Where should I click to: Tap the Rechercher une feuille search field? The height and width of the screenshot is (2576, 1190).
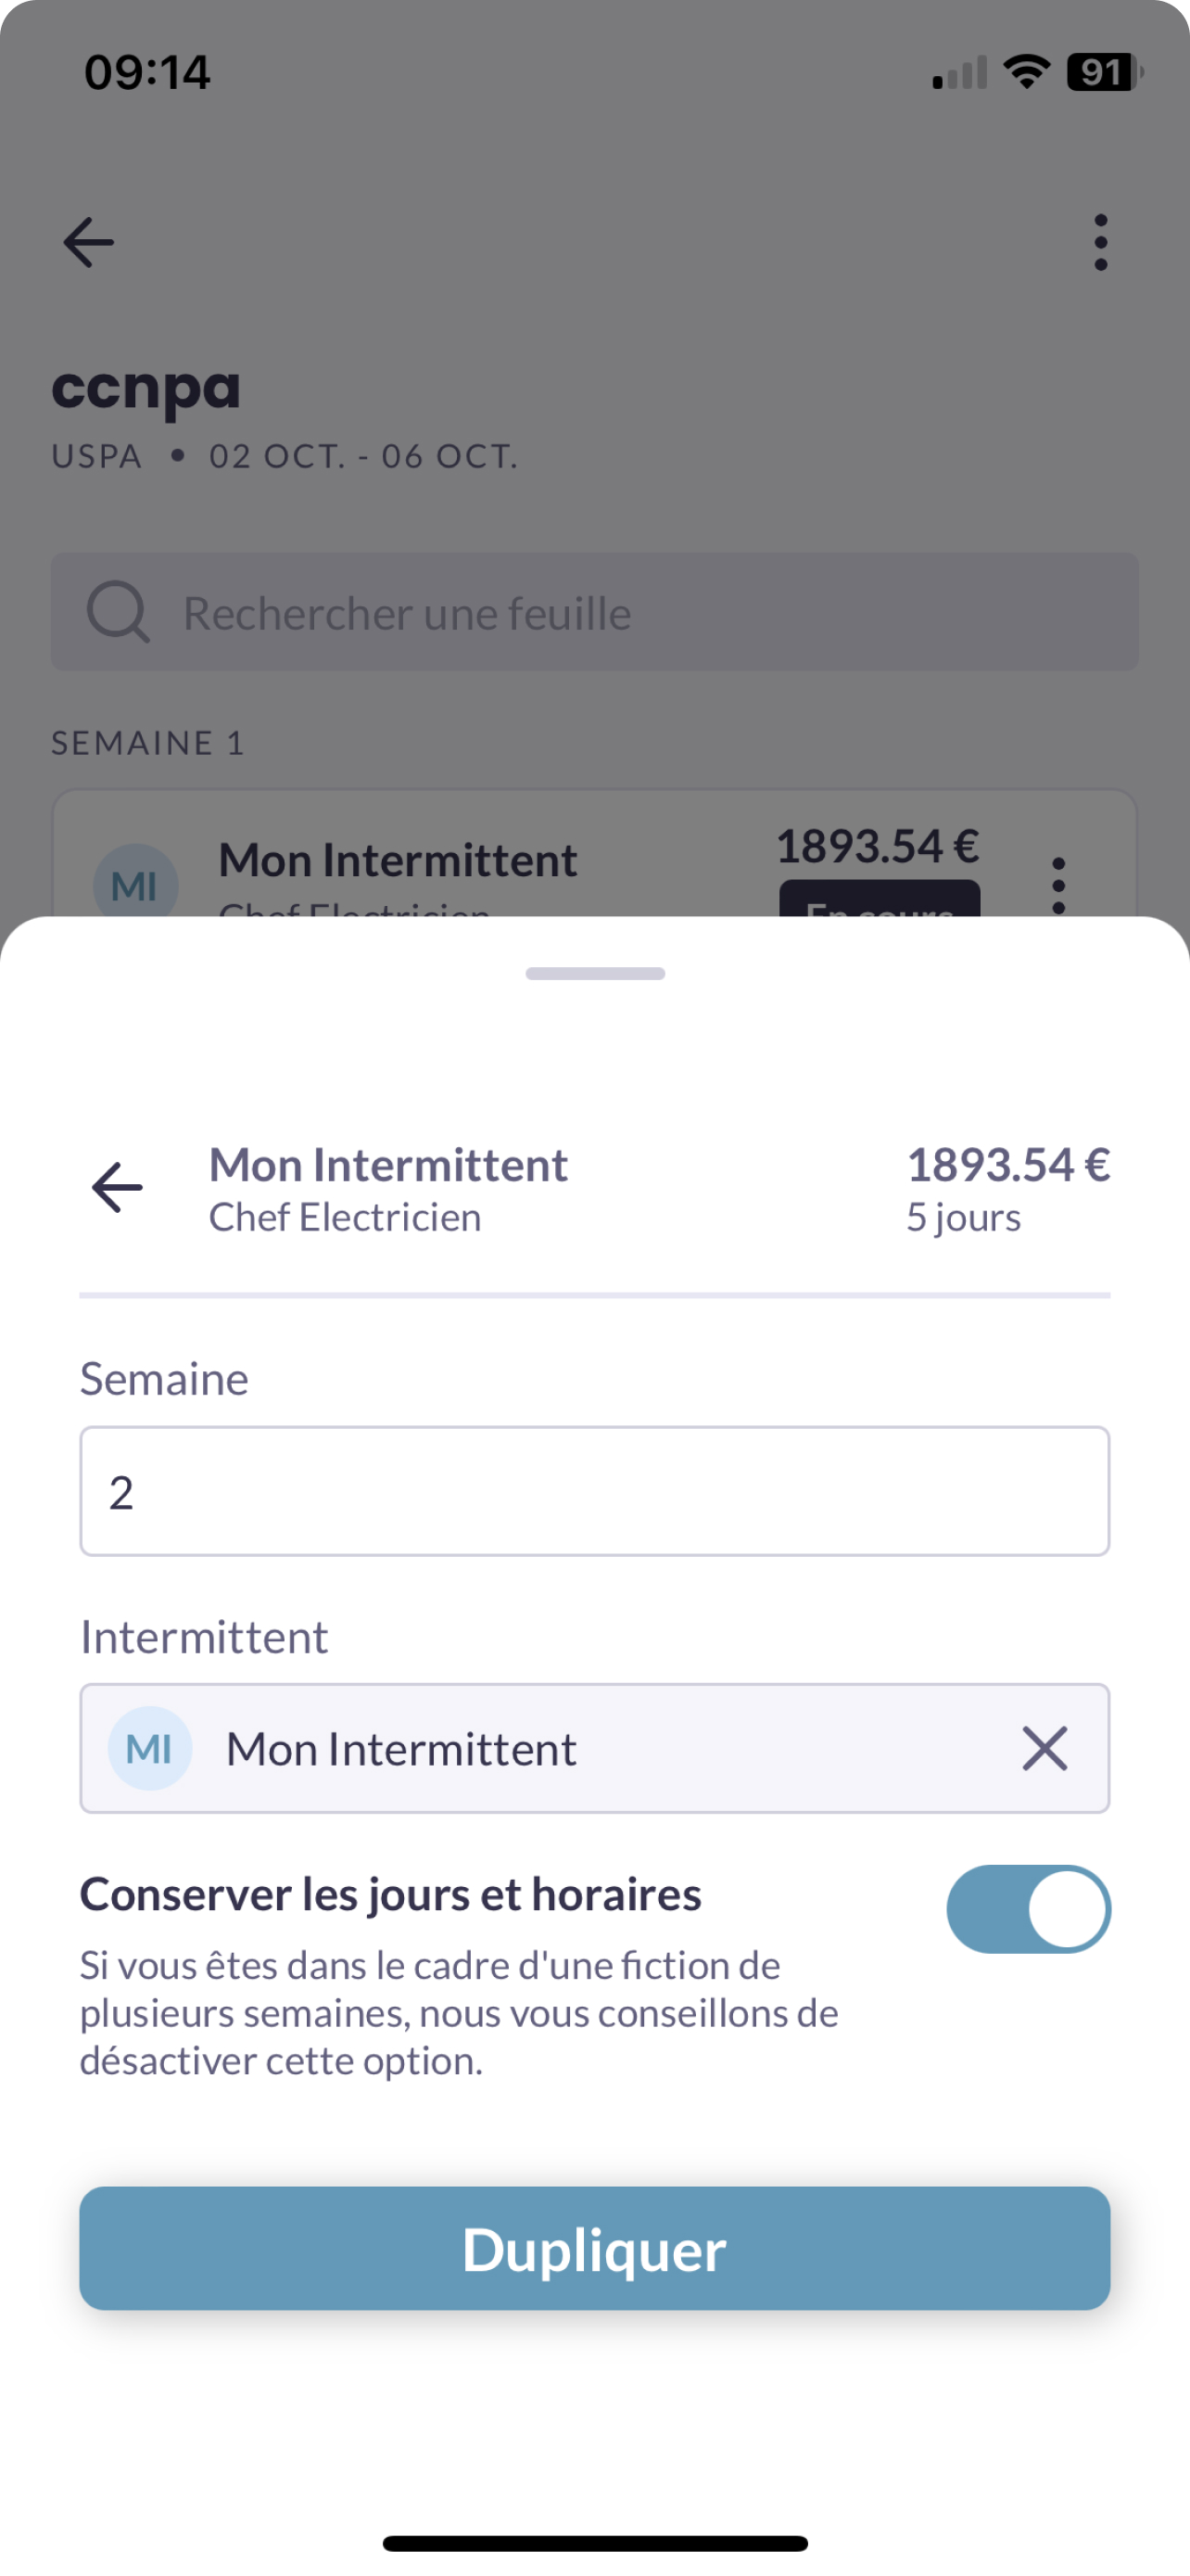pyautogui.click(x=594, y=611)
